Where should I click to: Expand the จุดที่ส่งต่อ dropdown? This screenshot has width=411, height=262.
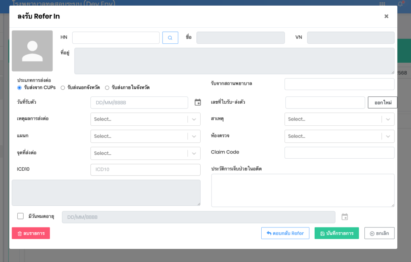[x=145, y=153]
